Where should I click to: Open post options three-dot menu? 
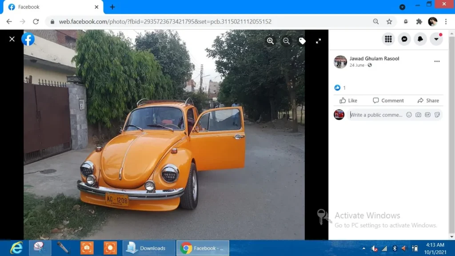click(x=437, y=62)
